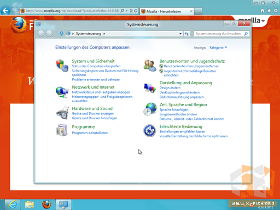Click Heimnetzgruppen- und Freigabeoptionen auswählen
Image resolution: width=280 pixels, height=210 pixels.
102,99
